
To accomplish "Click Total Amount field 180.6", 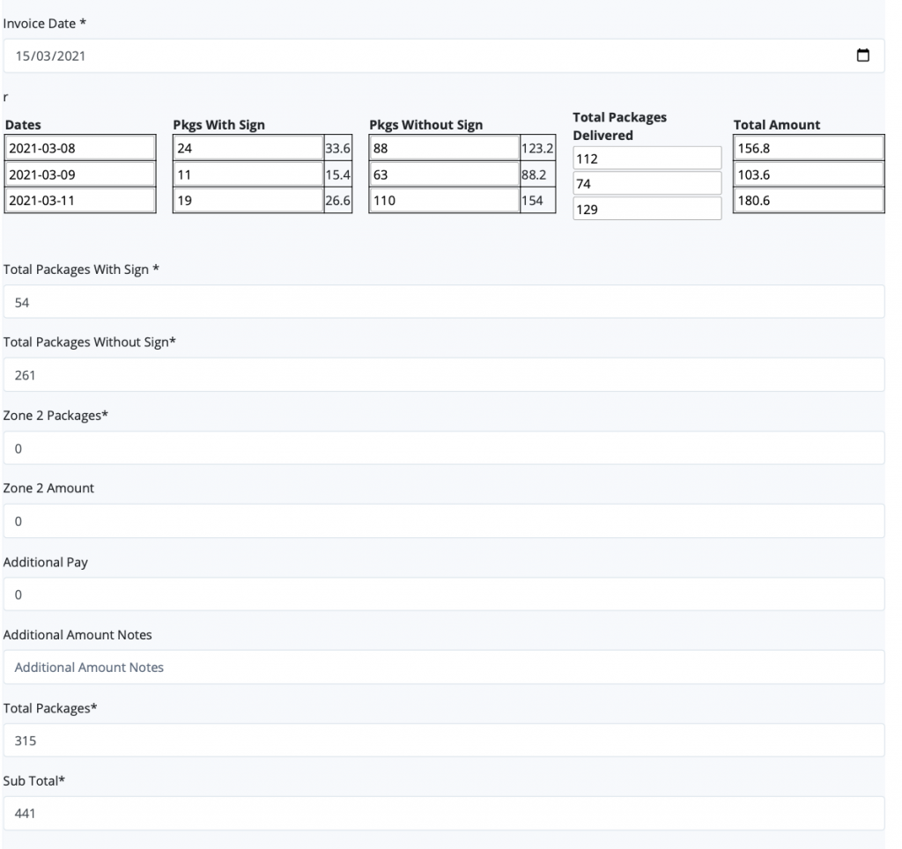I will (x=809, y=200).
